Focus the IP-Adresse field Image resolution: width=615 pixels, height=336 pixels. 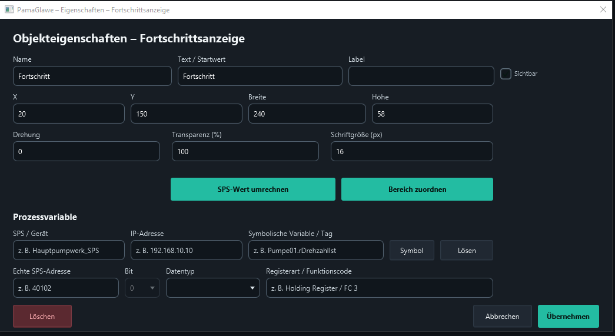point(187,250)
